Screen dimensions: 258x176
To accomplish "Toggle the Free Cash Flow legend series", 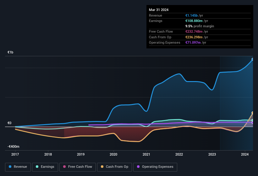I will click(78, 167).
